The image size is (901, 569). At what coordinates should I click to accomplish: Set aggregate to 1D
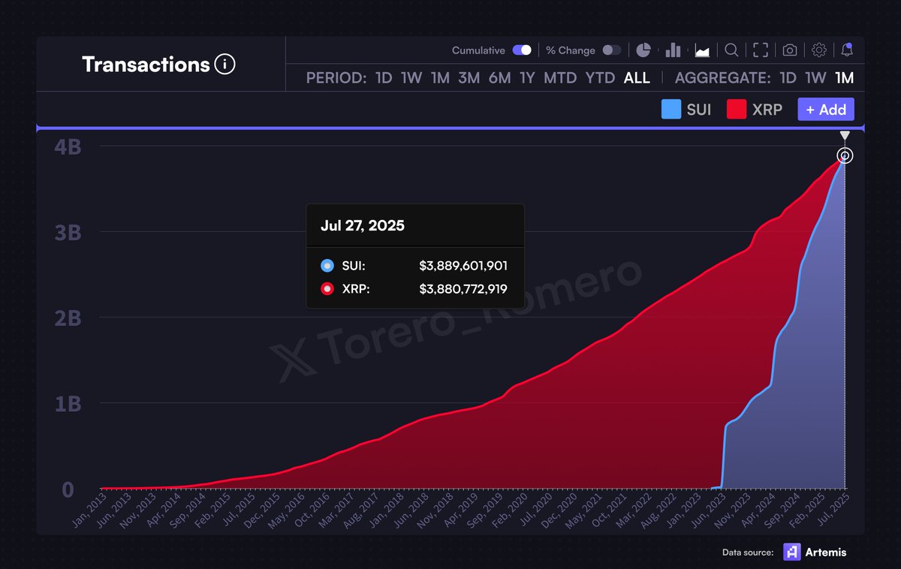[x=788, y=78]
